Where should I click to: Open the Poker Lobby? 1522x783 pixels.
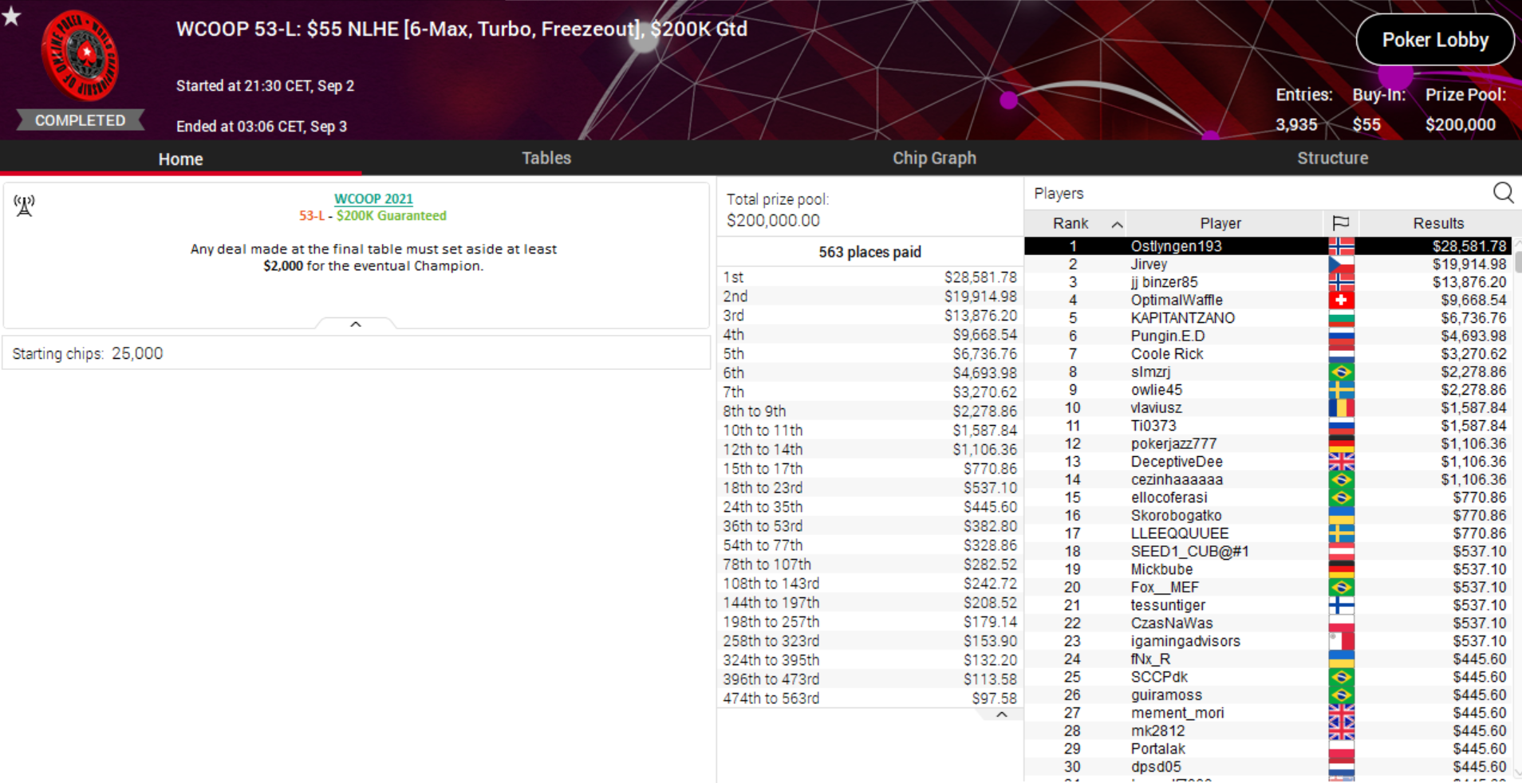coord(1434,40)
